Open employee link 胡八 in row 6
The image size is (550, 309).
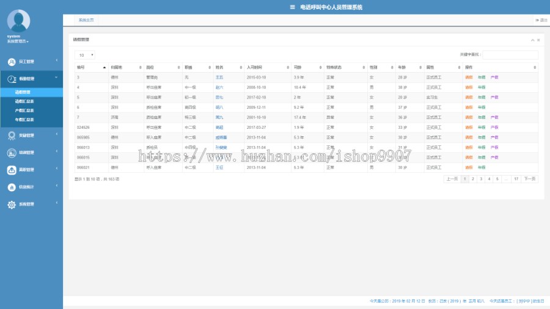(219, 107)
